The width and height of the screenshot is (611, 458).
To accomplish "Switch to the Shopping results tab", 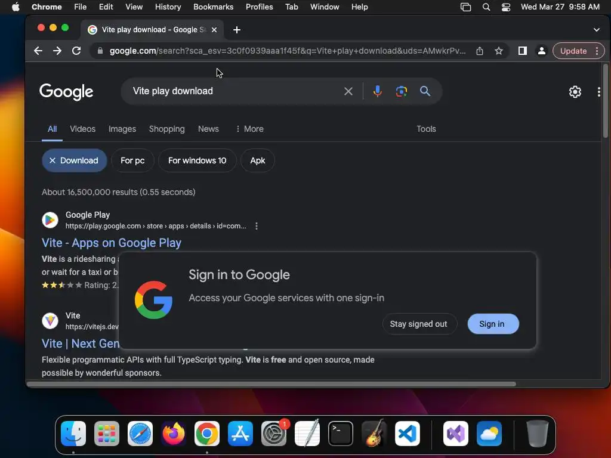I will (167, 129).
